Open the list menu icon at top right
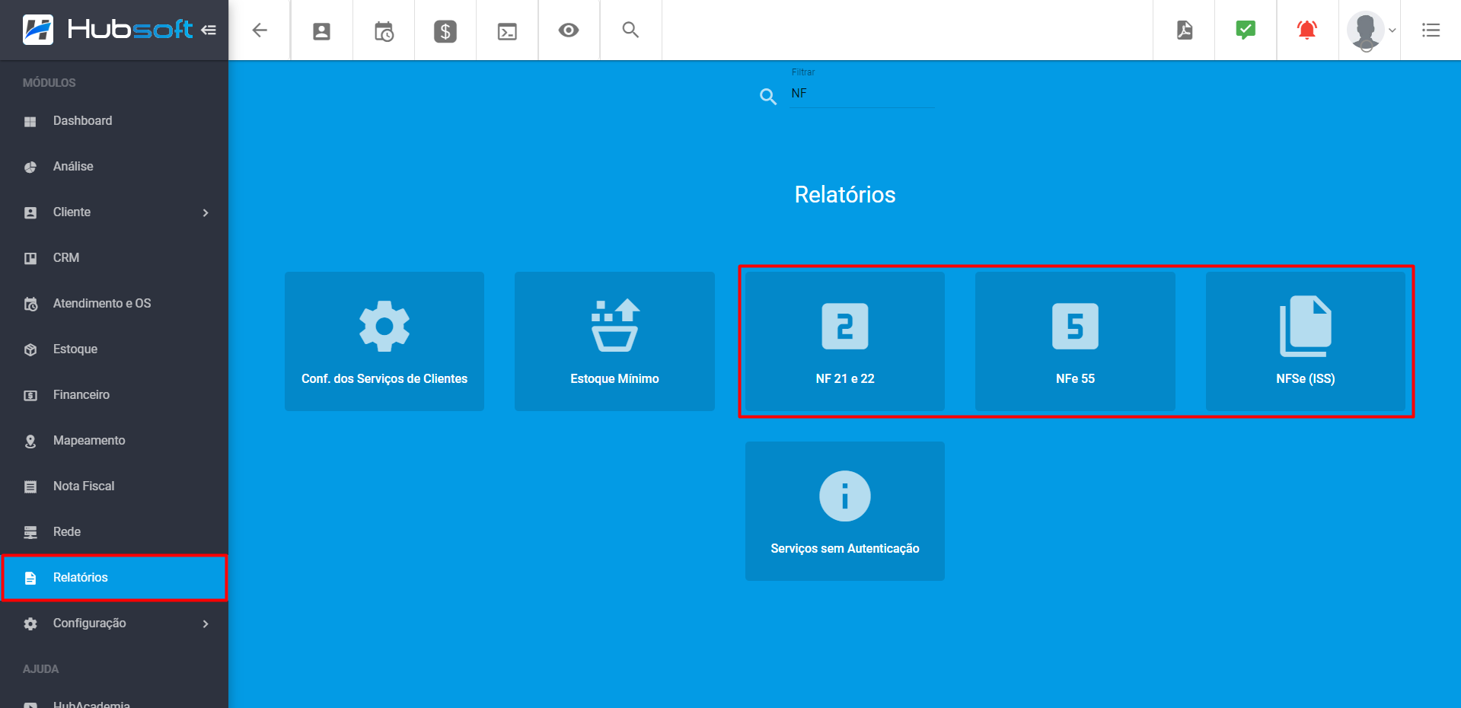 (x=1431, y=30)
